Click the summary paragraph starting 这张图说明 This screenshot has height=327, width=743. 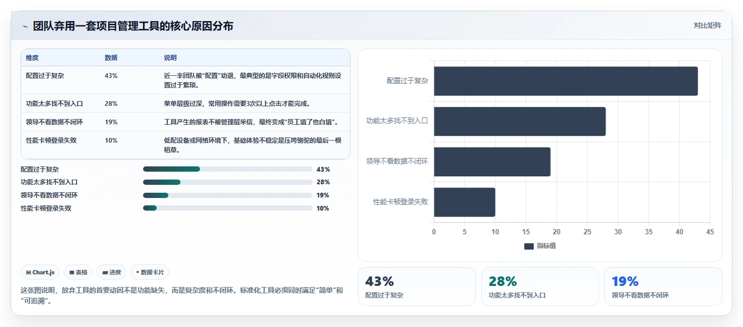pos(182,296)
